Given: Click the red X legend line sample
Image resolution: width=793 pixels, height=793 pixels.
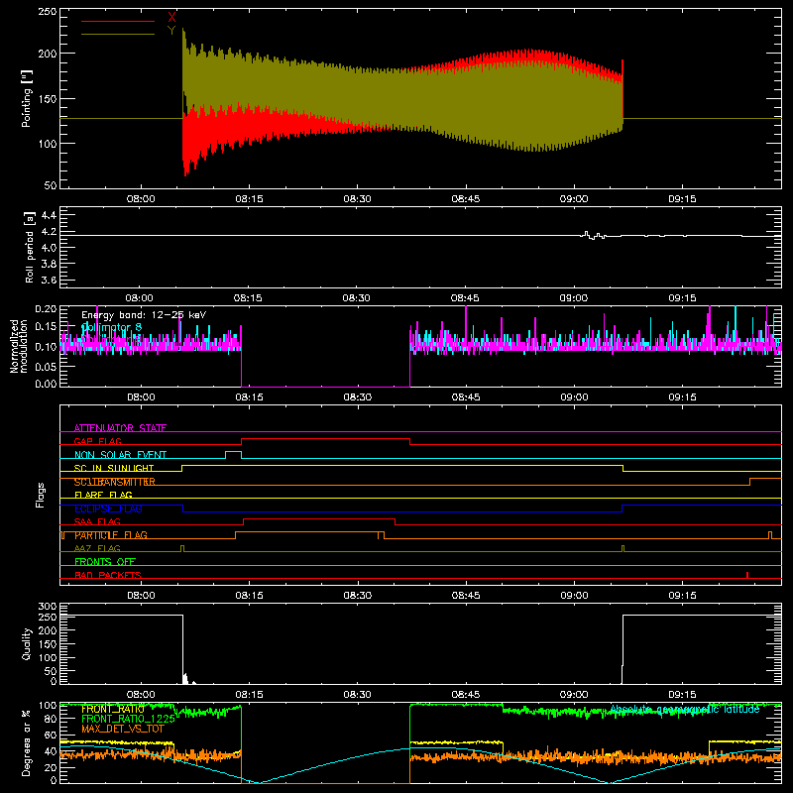Looking at the screenshot, I should pos(118,21).
